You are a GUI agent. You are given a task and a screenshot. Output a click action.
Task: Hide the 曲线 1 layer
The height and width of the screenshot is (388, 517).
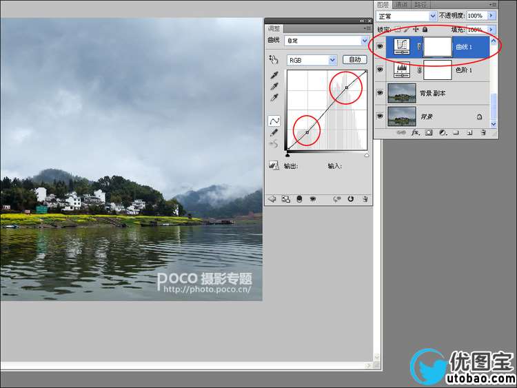click(x=380, y=46)
